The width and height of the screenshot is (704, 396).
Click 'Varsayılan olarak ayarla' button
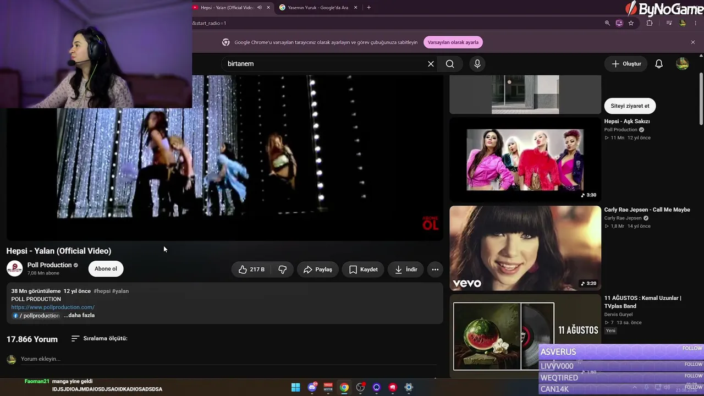tap(453, 42)
